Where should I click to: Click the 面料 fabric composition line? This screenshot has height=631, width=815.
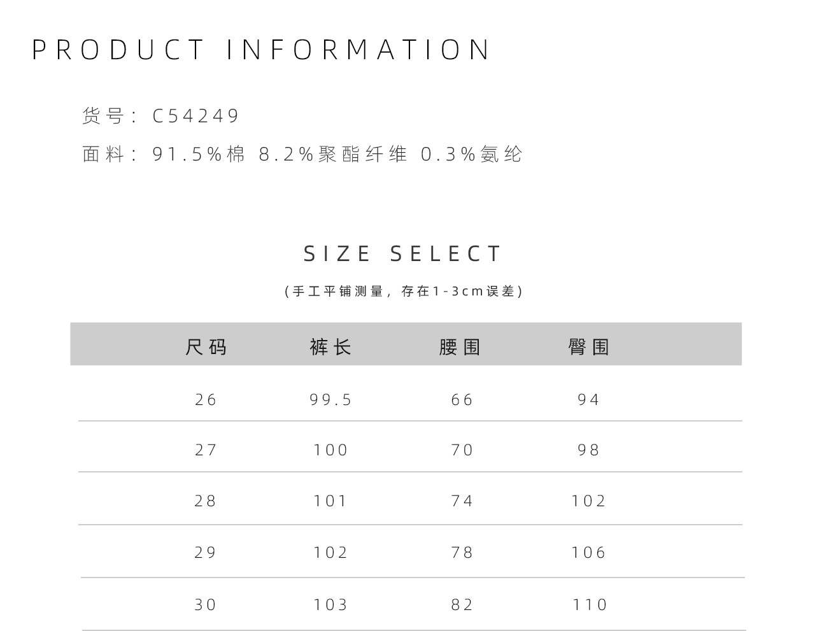302,154
